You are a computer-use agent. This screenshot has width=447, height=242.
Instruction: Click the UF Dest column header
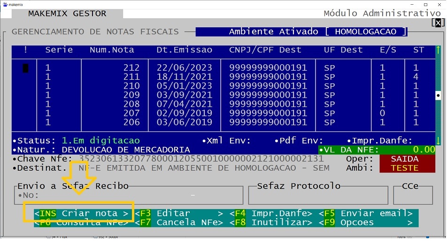343,50
